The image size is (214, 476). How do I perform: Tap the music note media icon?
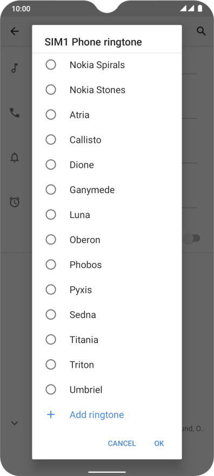pyautogui.click(x=15, y=68)
